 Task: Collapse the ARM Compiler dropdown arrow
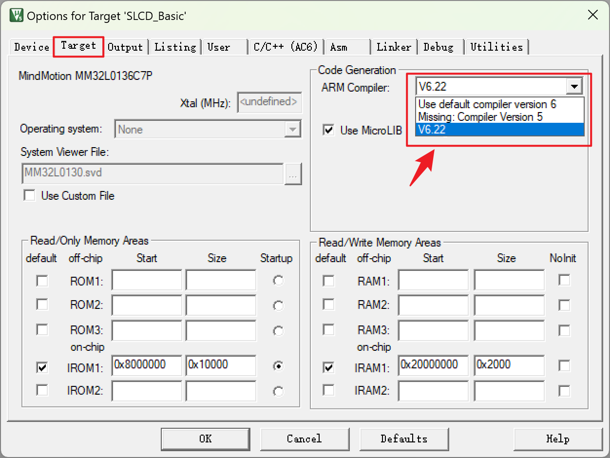pos(574,87)
